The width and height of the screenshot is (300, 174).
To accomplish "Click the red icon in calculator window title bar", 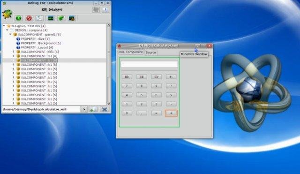I will [x=120, y=46].
